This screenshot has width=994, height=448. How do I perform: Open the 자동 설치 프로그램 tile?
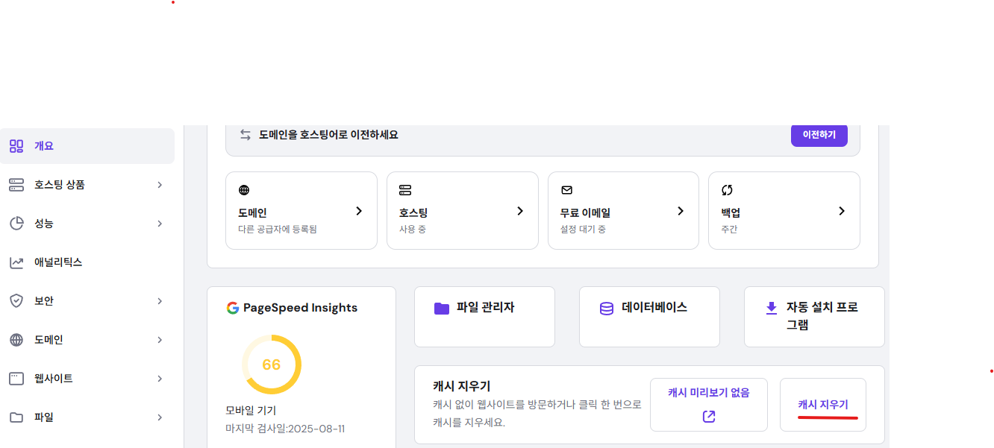(814, 317)
